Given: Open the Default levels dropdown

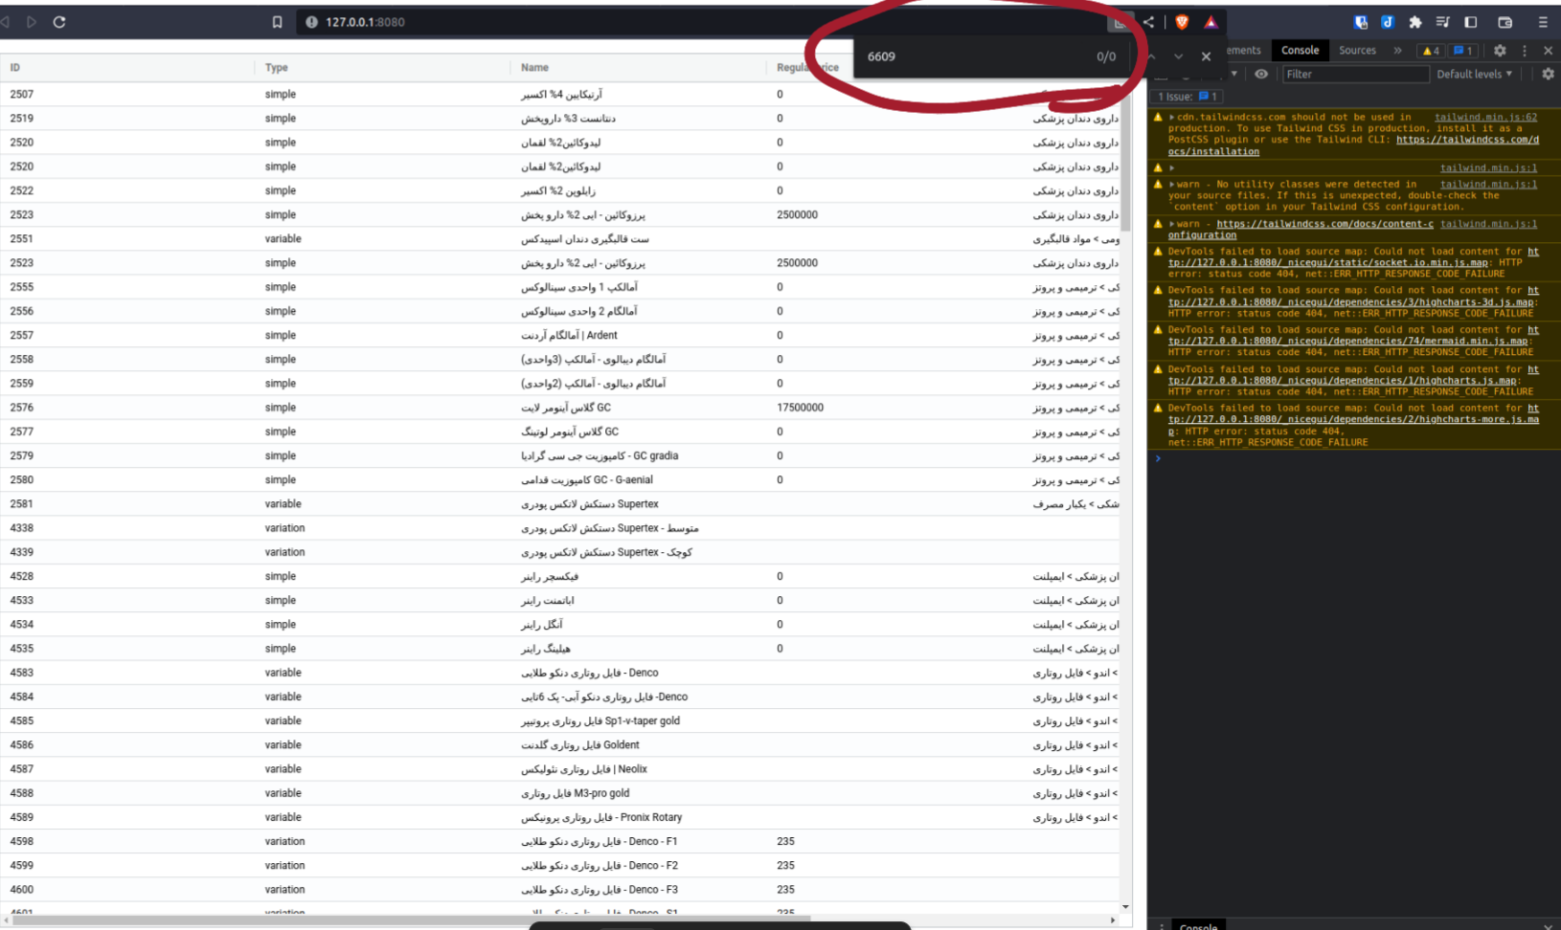Looking at the screenshot, I should click(x=1475, y=74).
